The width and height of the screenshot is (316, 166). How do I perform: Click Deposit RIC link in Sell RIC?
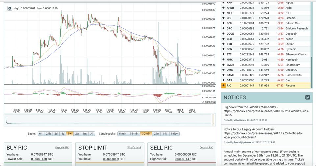(206, 148)
